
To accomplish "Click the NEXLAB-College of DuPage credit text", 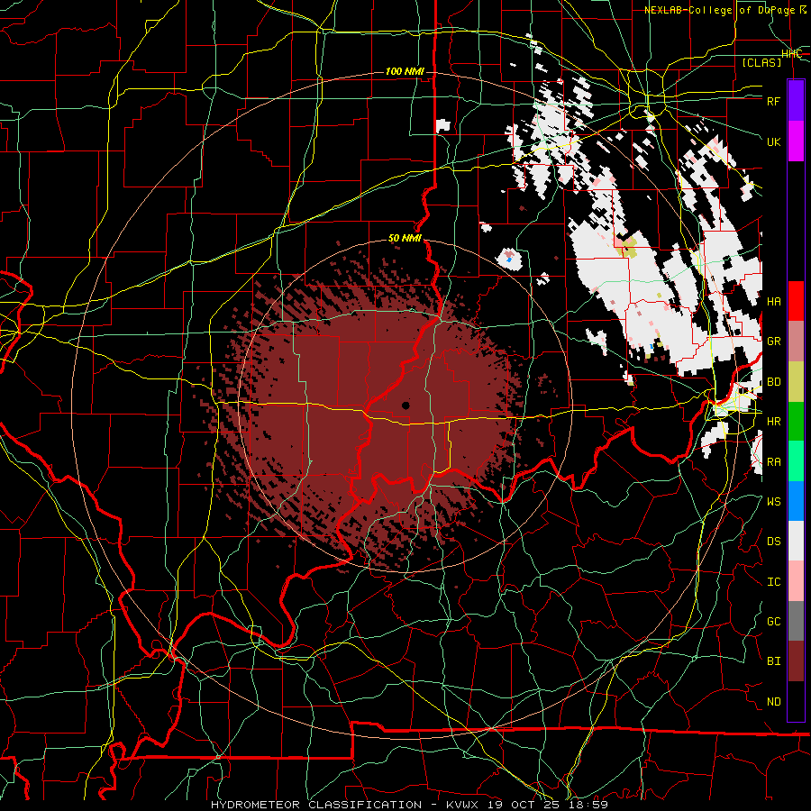I will click(725, 10).
